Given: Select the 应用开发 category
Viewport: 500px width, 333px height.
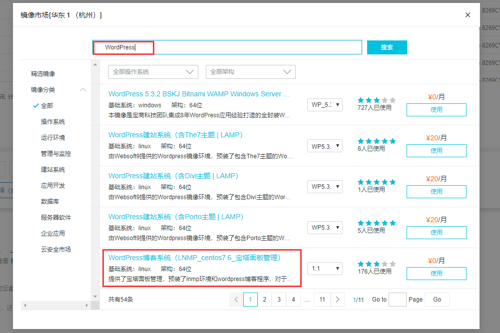Looking at the screenshot, I should click(x=52, y=185).
